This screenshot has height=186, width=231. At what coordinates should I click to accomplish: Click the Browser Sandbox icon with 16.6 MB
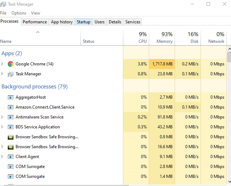pyautogui.click(x=11, y=147)
